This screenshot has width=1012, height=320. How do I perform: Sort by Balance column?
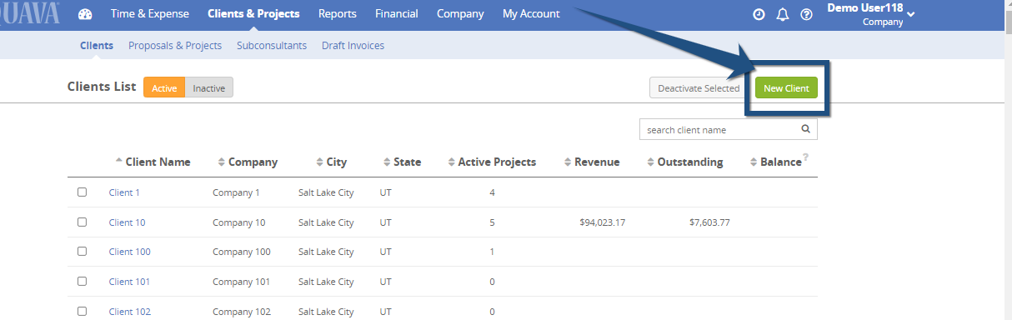tap(775, 162)
